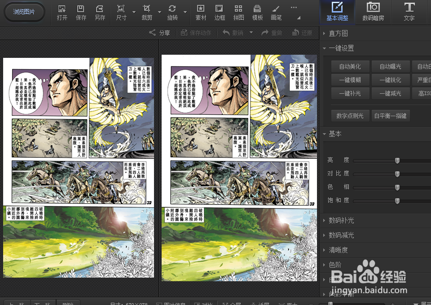Apply 自动美化 auto beautify
Image resolution: width=431 pixels, height=305 pixels.
[x=350, y=66]
